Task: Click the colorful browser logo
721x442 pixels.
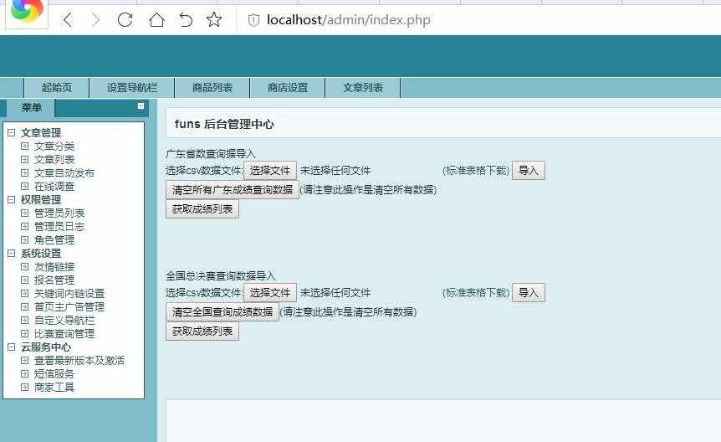Action: point(27,10)
